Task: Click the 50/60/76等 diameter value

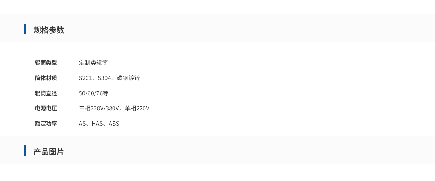Action: pos(94,93)
